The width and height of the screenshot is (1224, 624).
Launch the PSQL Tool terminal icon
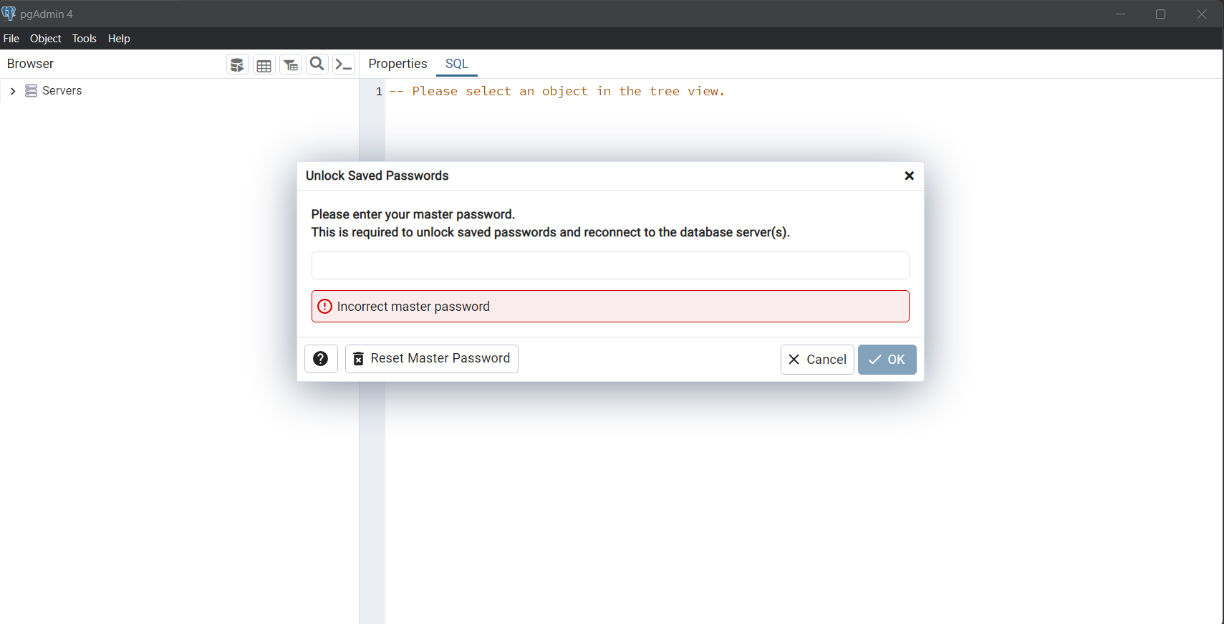[x=344, y=64]
